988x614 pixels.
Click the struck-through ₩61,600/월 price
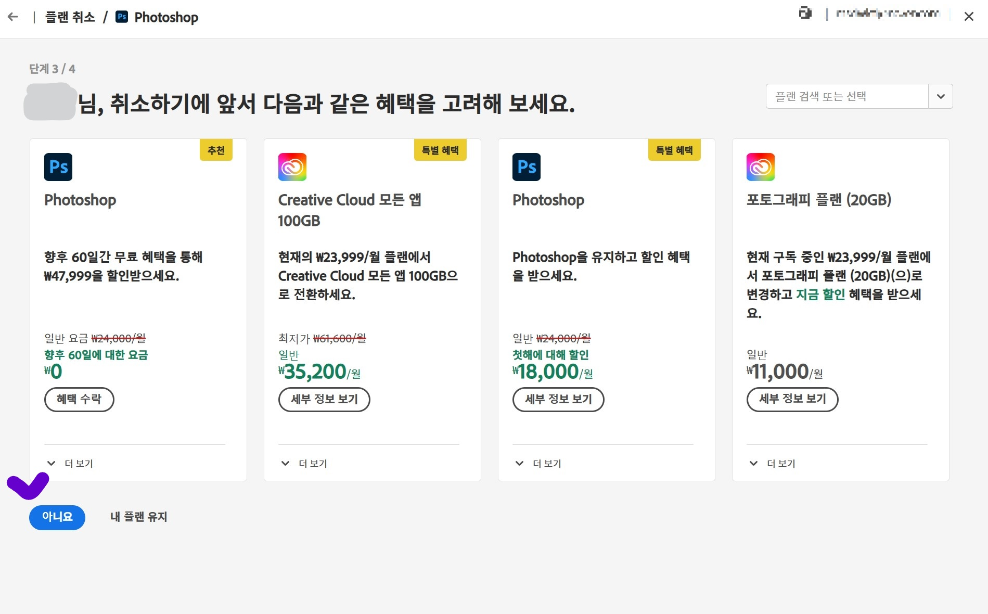[x=340, y=339]
